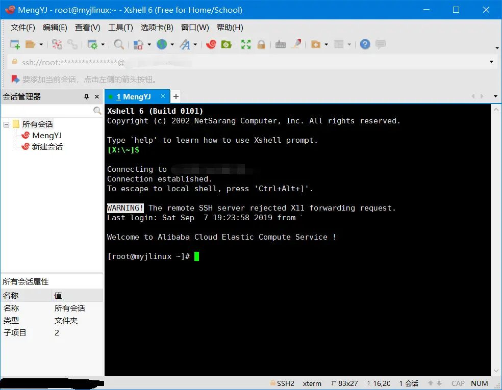Open the Help question mark icon
Image resolution: width=502 pixels, height=390 pixels.
tap(365, 44)
